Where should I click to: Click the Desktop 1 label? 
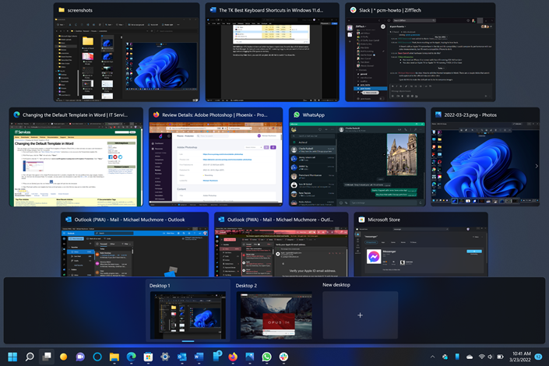[x=160, y=286]
